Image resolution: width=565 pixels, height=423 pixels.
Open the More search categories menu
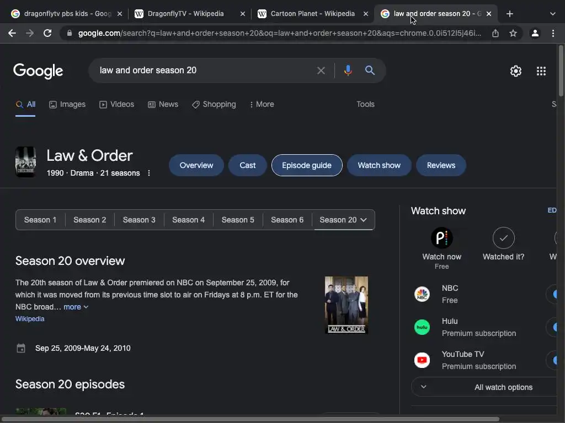coord(262,104)
